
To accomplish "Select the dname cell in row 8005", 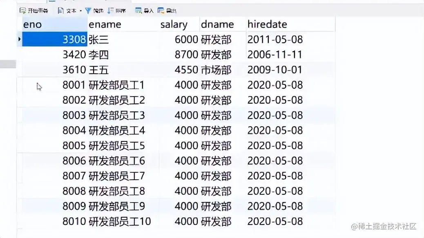I will point(223,145).
